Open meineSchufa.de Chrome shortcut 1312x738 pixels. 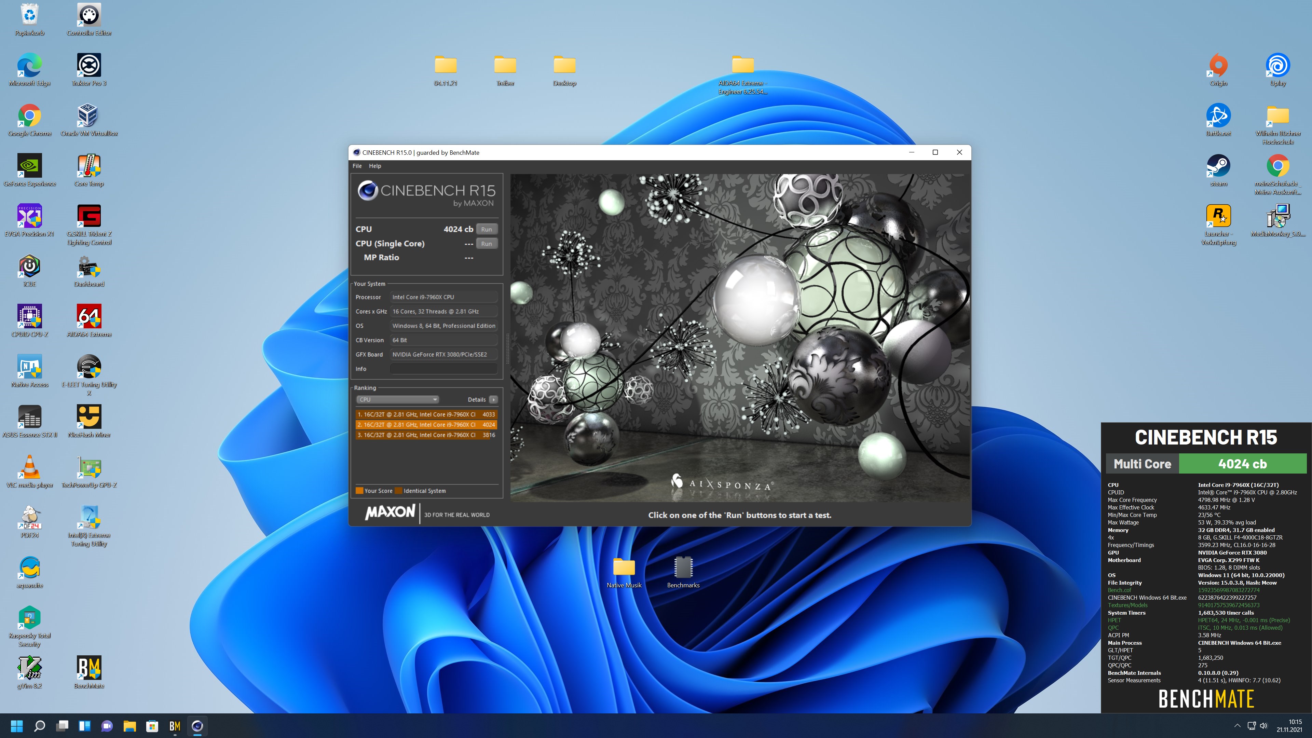(1278, 174)
